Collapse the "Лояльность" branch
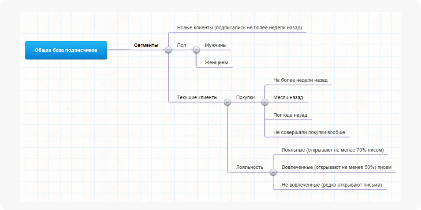 coord(273,172)
